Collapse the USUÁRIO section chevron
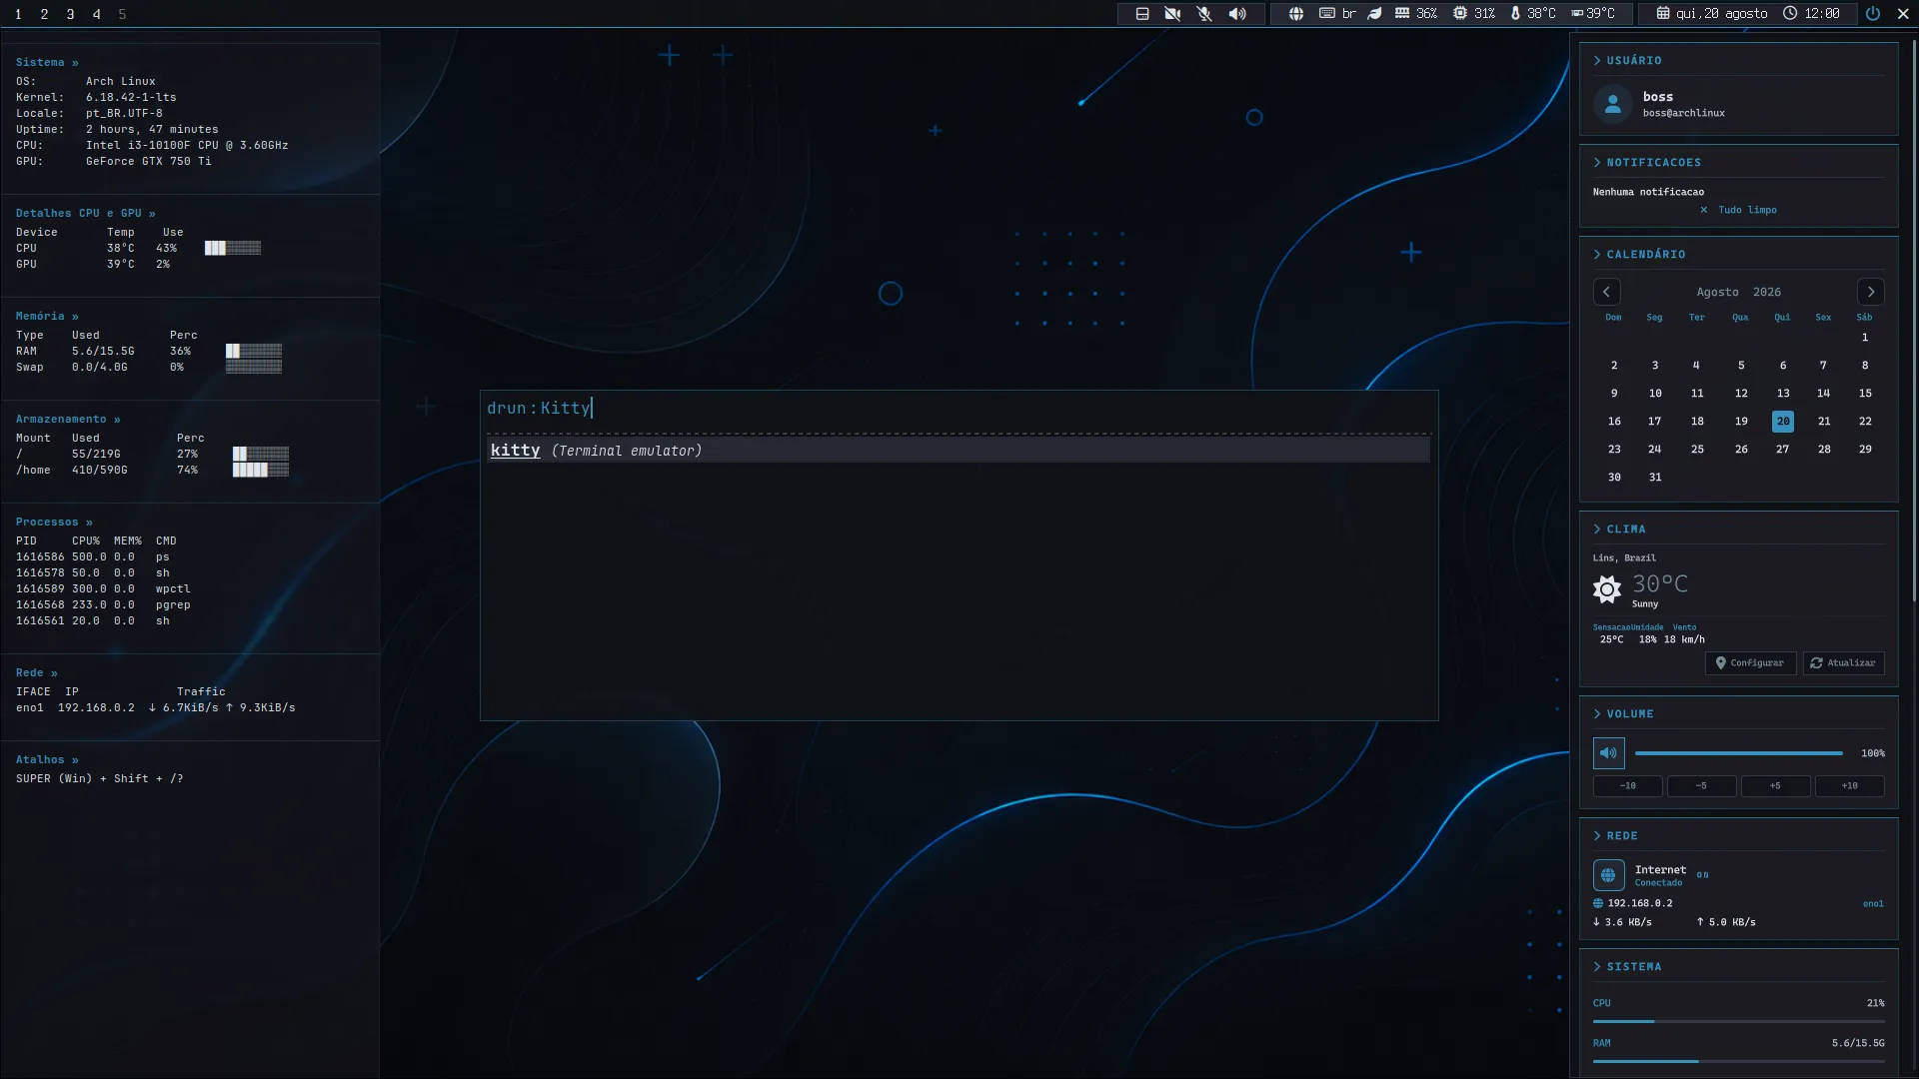This screenshot has width=1919, height=1079. tap(1597, 61)
